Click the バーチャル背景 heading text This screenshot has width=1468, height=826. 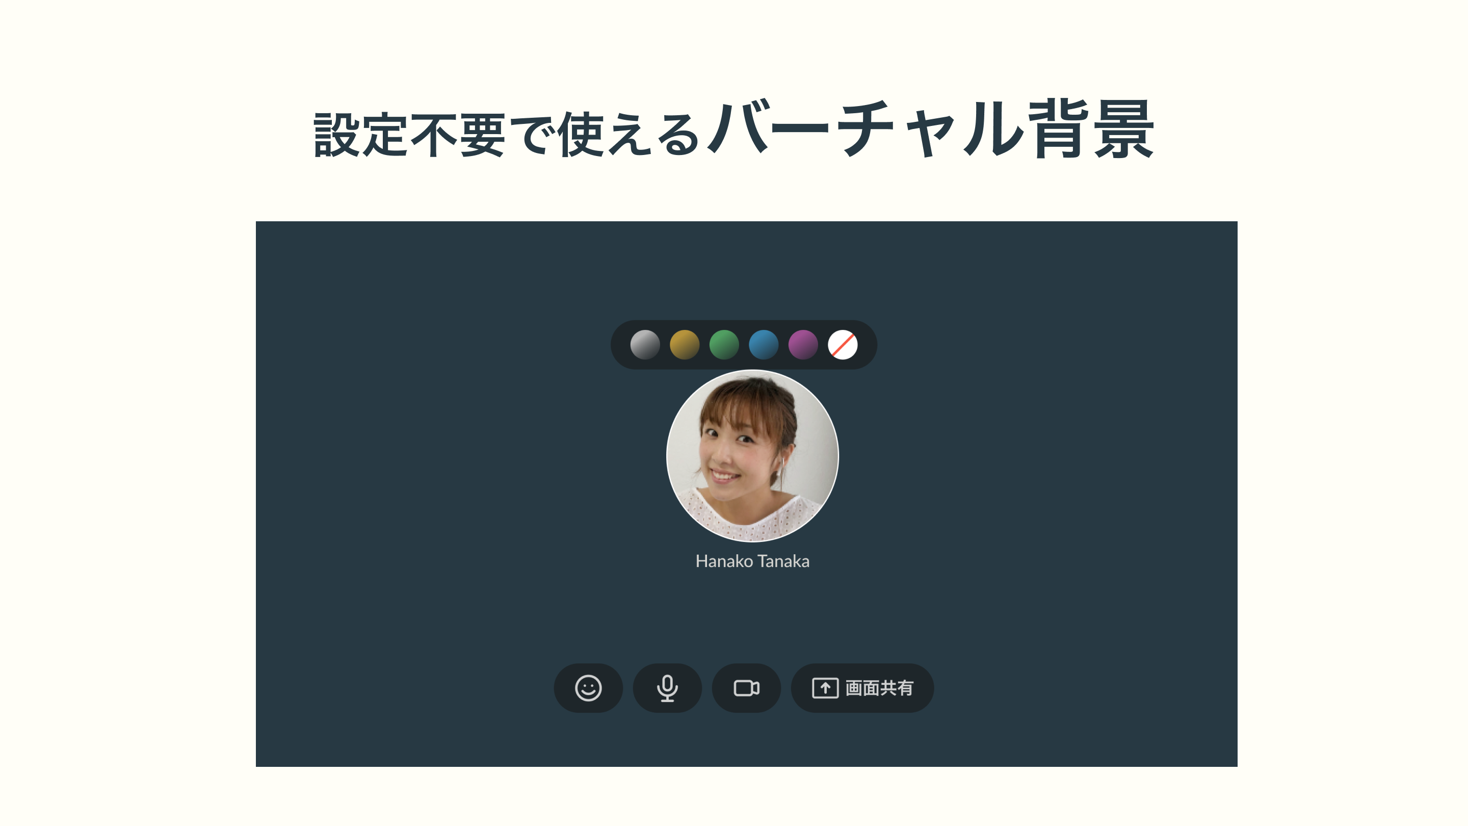coord(930,129)
